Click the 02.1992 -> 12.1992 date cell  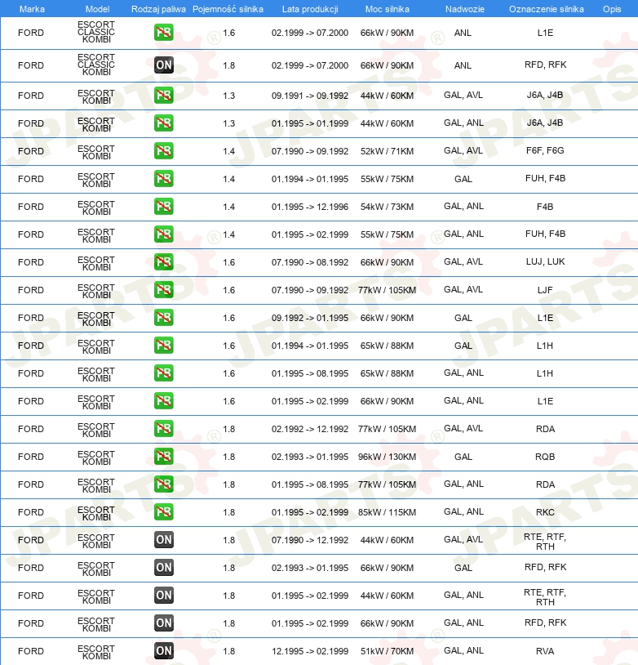(x=310, y=429)
